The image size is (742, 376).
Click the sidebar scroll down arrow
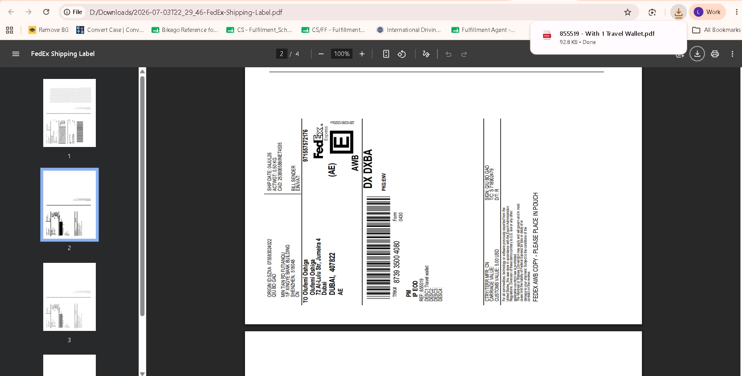click(x=142, y=373)
